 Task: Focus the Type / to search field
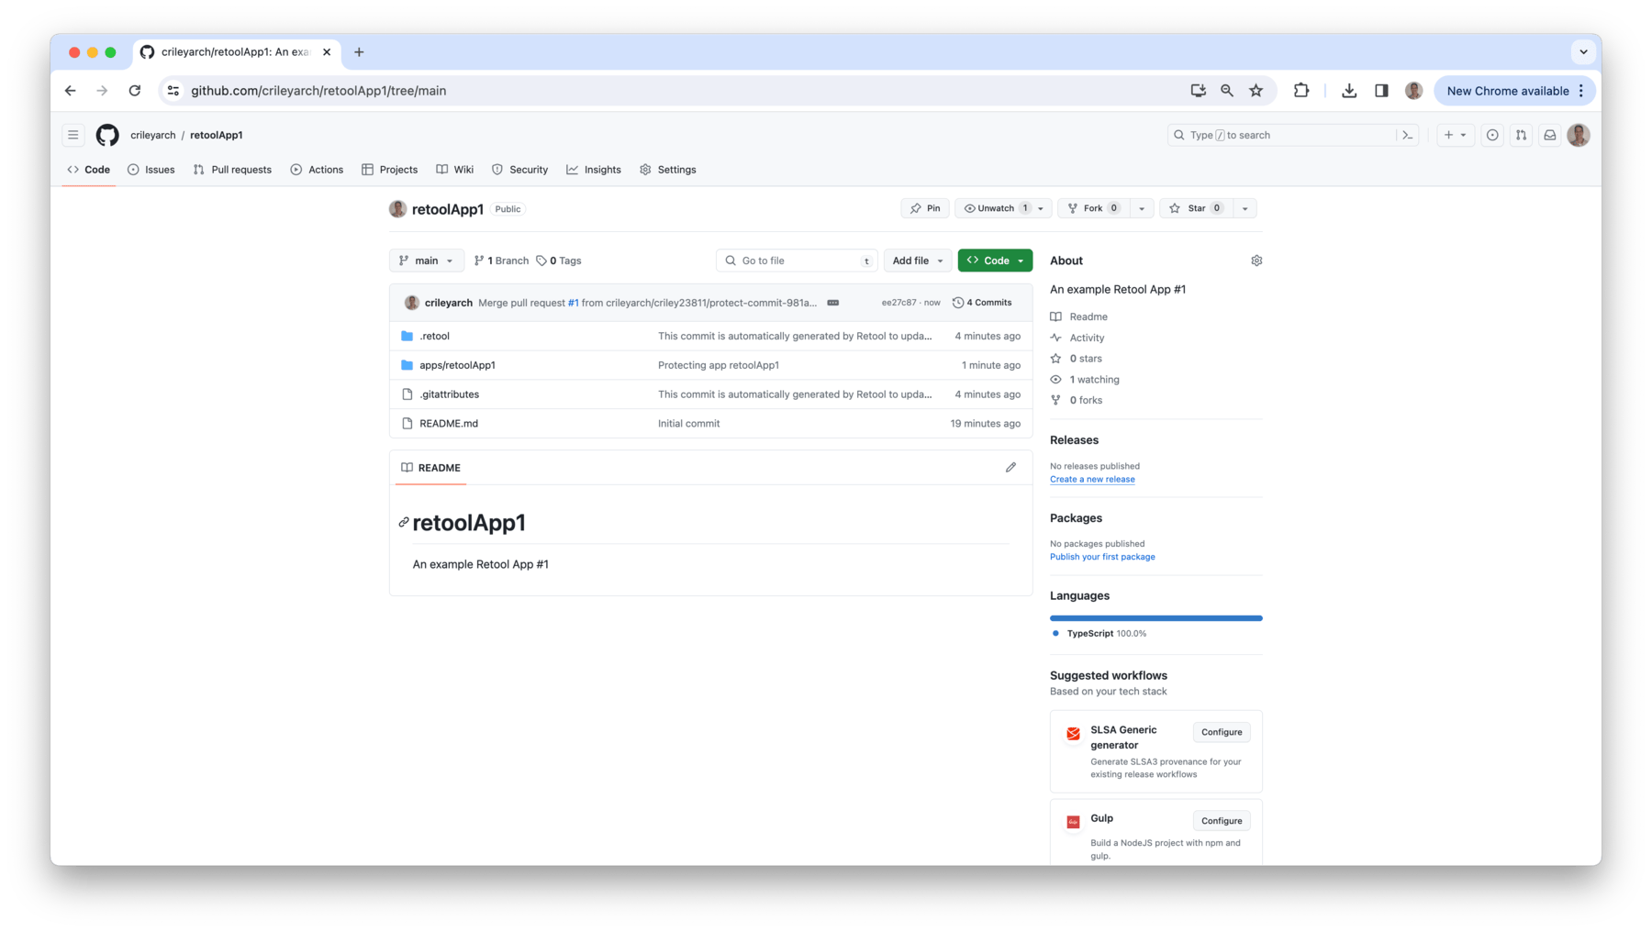pyautogui.click(x=1282, y=135)
